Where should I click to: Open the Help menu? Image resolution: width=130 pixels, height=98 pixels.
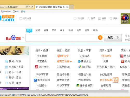pos(23,11)
